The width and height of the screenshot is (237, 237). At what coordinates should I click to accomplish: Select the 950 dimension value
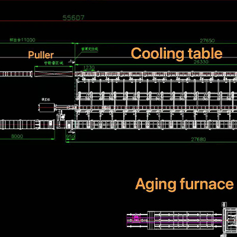[71, 136]
